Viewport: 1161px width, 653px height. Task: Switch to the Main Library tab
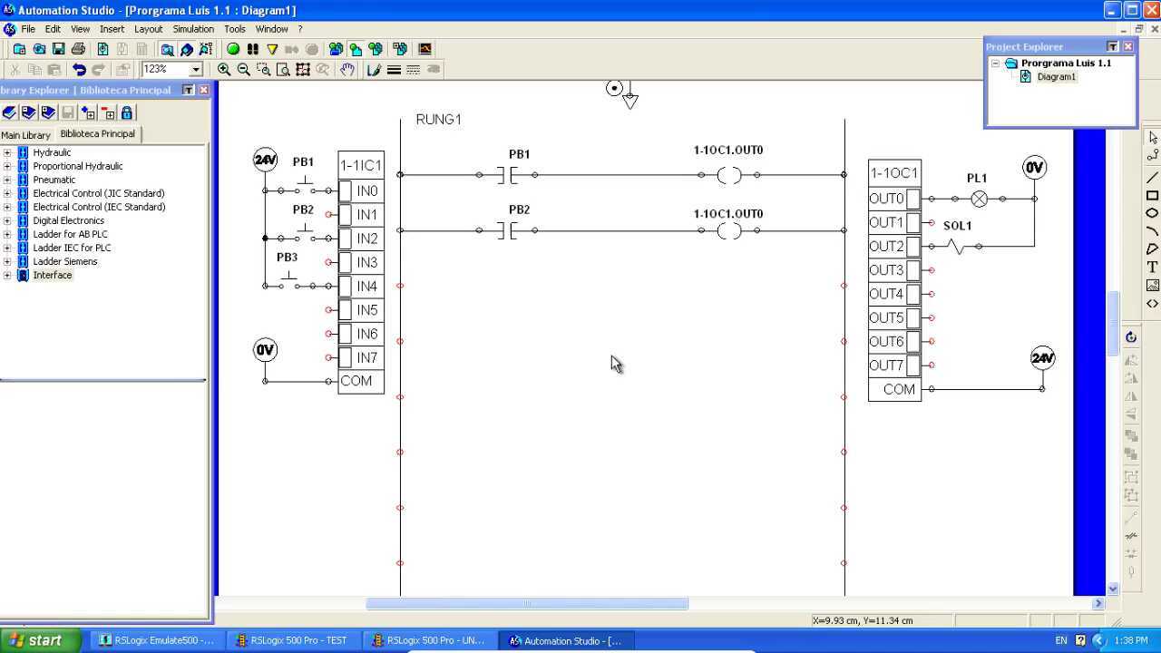tap(26, 135)
